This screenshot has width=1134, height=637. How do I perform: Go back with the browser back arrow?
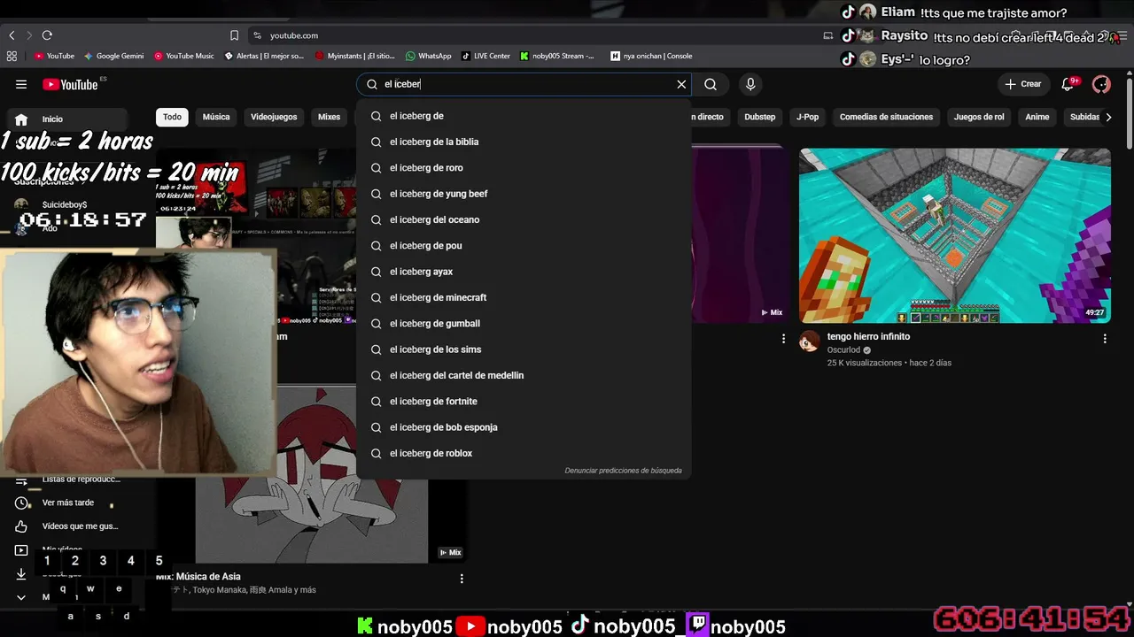(12, 35)
